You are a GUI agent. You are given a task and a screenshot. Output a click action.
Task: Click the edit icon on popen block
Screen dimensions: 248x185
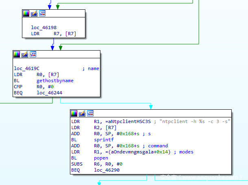82,113
